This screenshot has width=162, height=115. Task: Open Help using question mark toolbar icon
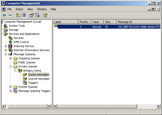coord(45,16)
